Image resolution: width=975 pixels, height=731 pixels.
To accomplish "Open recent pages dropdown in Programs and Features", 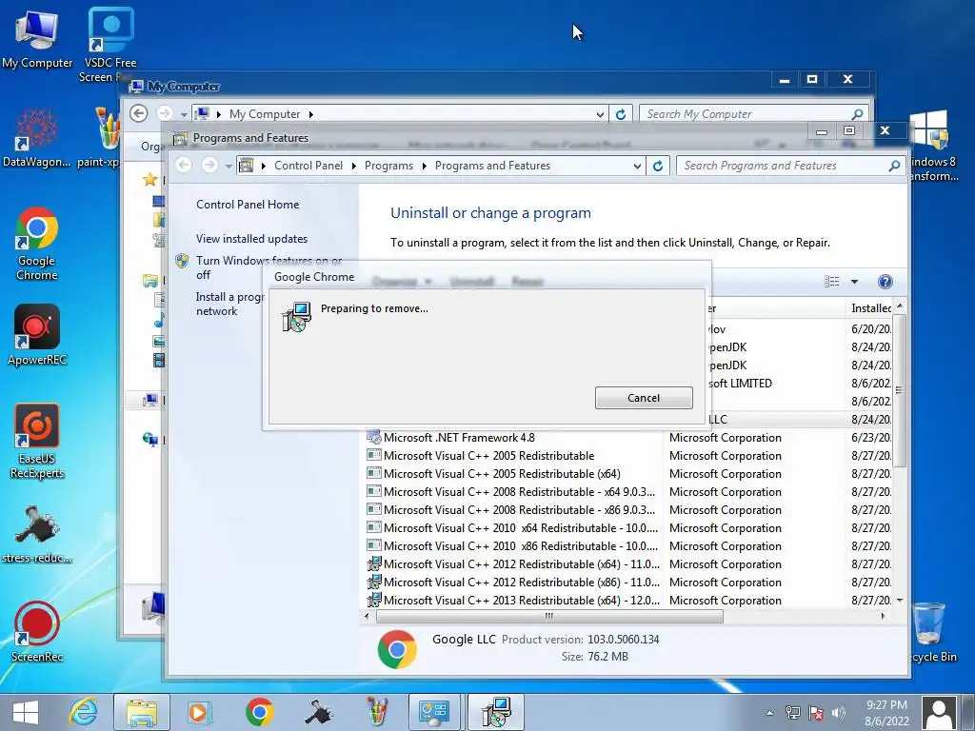I will tap(229, 166).
